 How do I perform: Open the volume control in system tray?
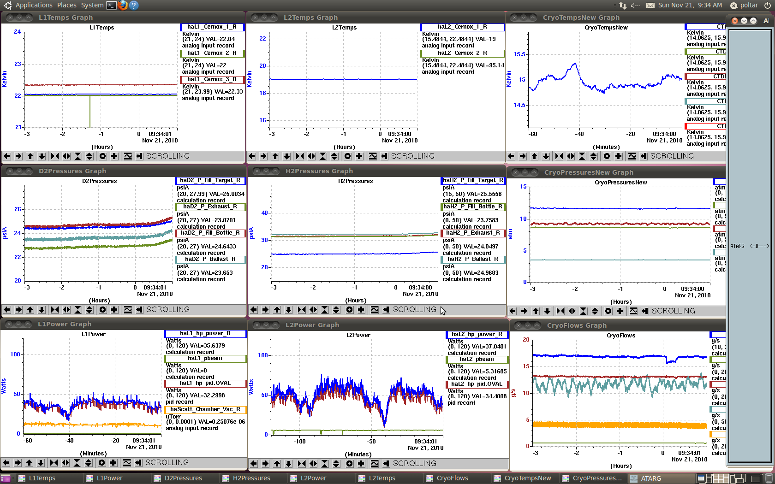click(636, 5)
